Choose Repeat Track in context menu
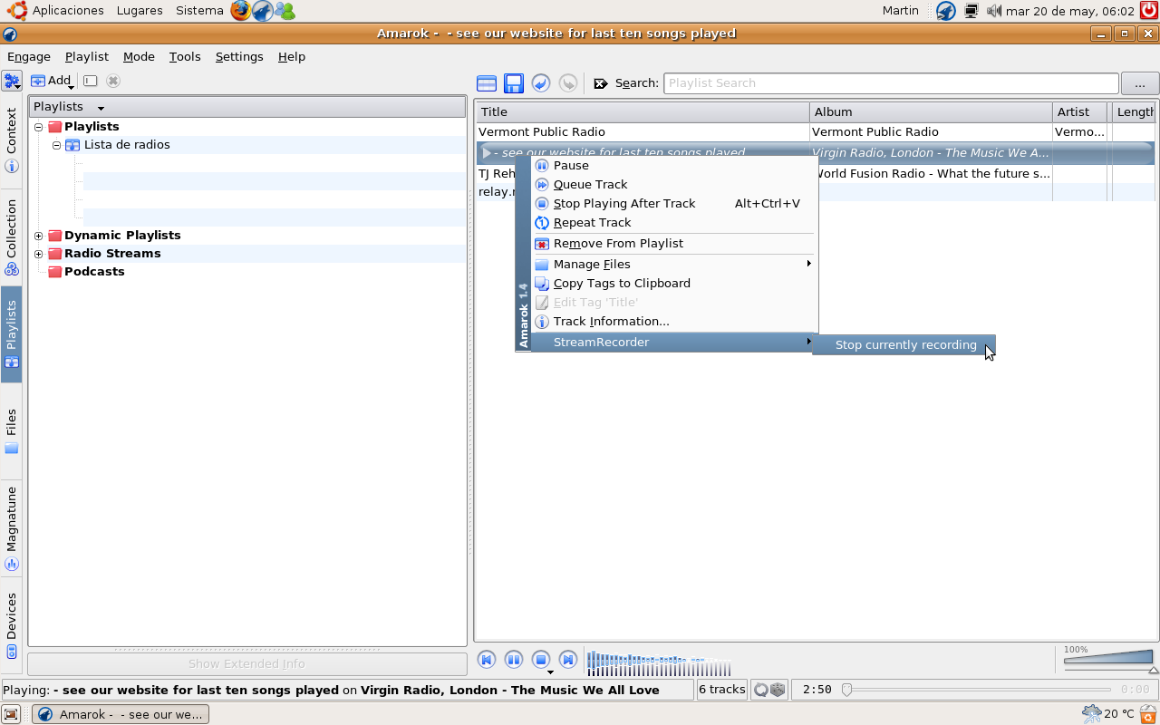 [673, 223]
